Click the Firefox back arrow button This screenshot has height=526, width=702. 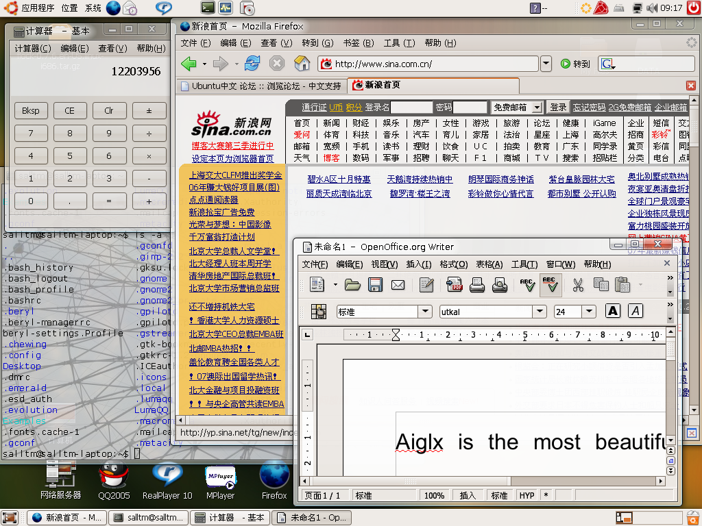(189, 64)
